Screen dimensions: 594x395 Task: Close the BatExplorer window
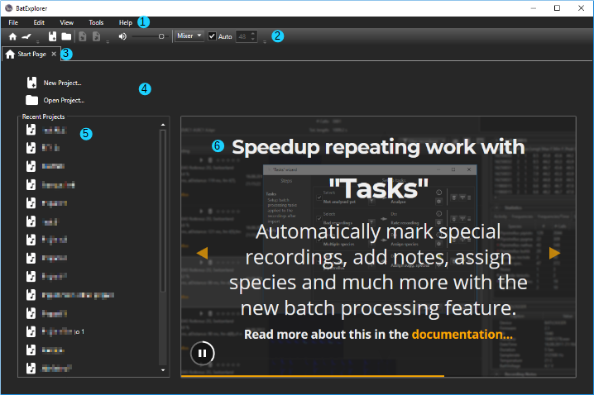tap(581, 8)
